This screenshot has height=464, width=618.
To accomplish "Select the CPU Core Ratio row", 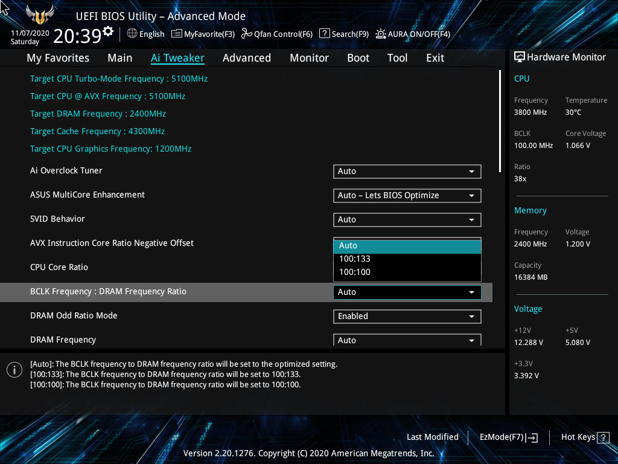I will (59, 267).
